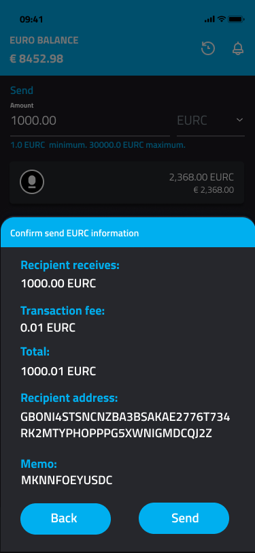Tap the 09:41 status bar clock
Viewport: 255px width, 553px height.
(x=31, y=19)
